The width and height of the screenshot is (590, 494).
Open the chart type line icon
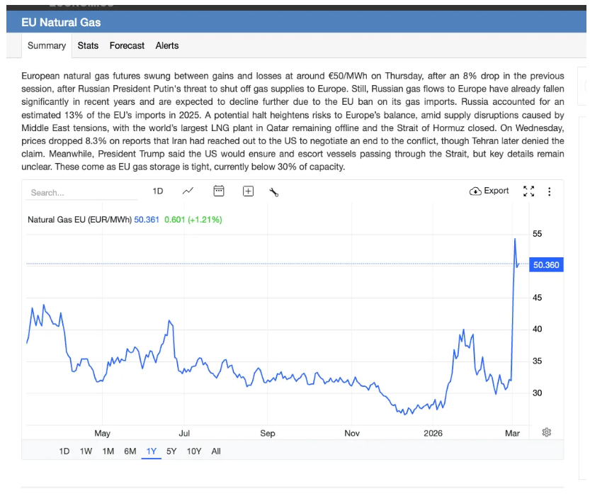188,191
